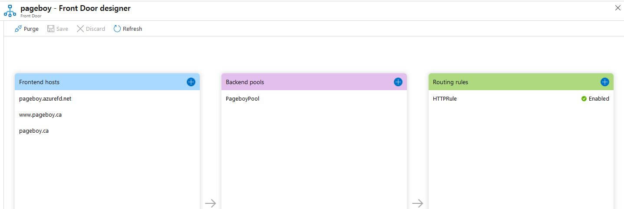Refresh the Front Door designer
Viewport: 624px width, 209px height.
128,29
